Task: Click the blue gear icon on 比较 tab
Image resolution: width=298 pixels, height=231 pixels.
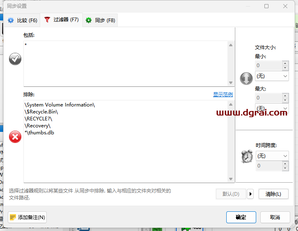Action: pos(11,20)
